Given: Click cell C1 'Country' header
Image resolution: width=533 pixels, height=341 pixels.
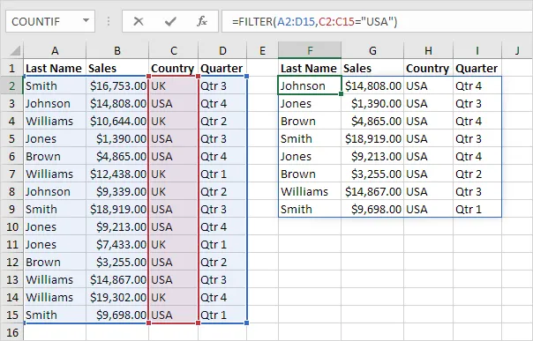Looking at the screenshot, I should (173, 68).
